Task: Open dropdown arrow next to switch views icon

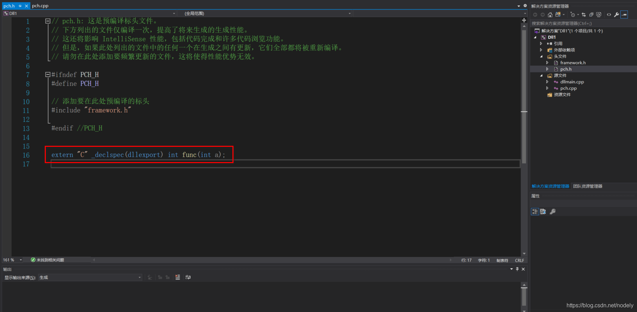Action: [563, 15]
